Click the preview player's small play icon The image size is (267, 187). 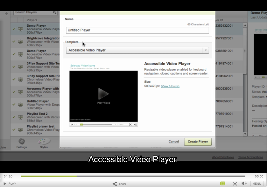click(x=72, y=125)
